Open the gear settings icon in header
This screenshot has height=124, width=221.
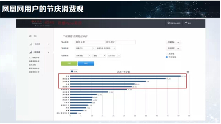[x=168, y=23]
